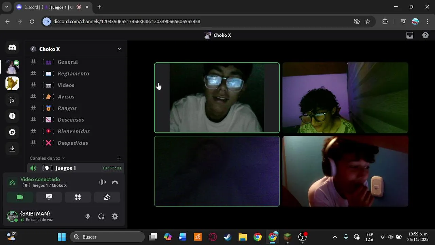
Task: Select the Juegos 1 voice channel
Action: [75, 168]
